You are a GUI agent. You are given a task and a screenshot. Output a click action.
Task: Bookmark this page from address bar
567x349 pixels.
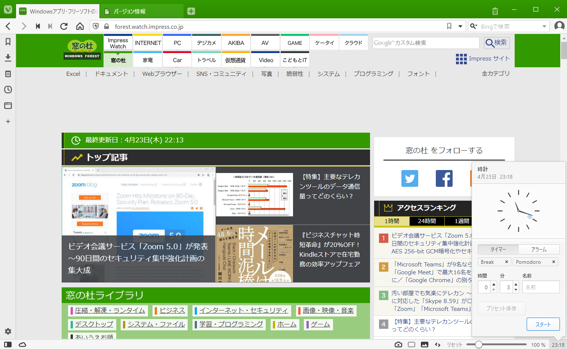tap(449, 26)
